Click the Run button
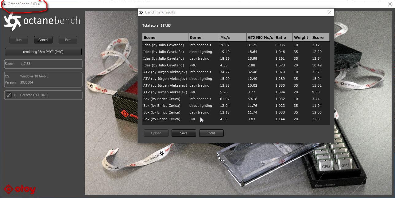The image size is (395, 198). 19,40
